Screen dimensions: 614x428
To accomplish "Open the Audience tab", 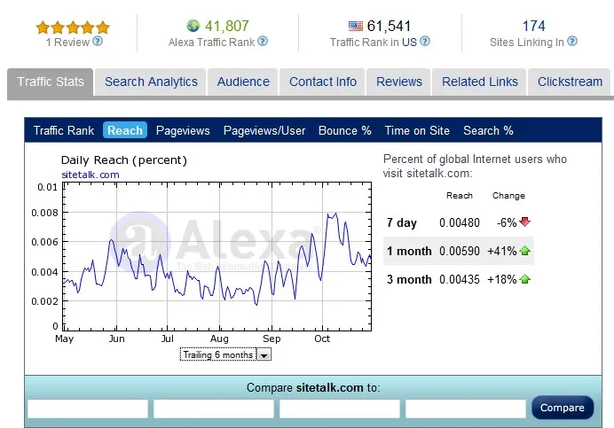I will (243, 82).
